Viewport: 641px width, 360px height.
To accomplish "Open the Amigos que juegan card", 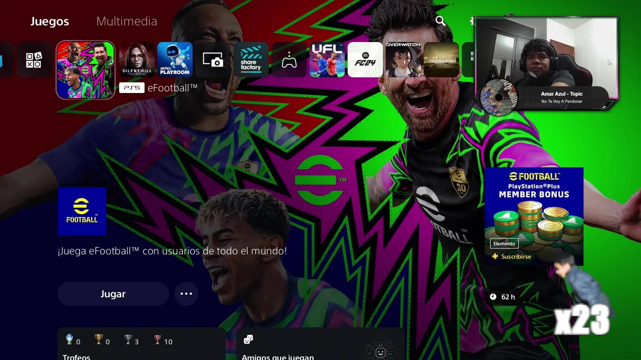I will tap(320, 344).
